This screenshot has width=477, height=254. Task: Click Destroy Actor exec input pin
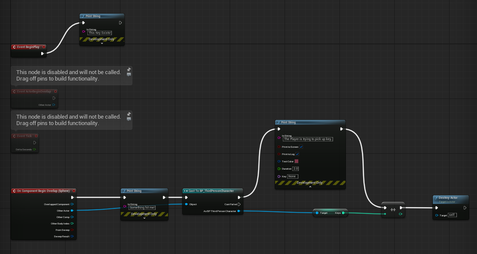click(437, 208)
